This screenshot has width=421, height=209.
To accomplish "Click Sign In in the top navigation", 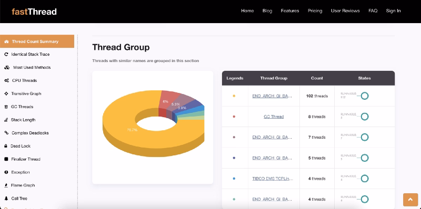I will point(393,11).
